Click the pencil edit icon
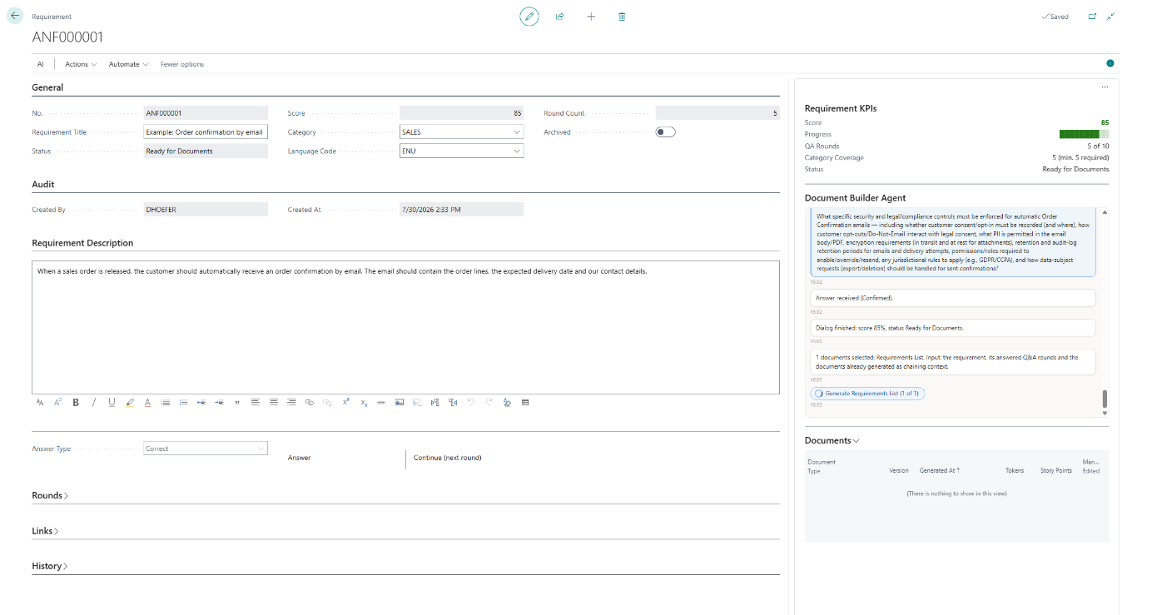1152x615 pixels. 529,17
